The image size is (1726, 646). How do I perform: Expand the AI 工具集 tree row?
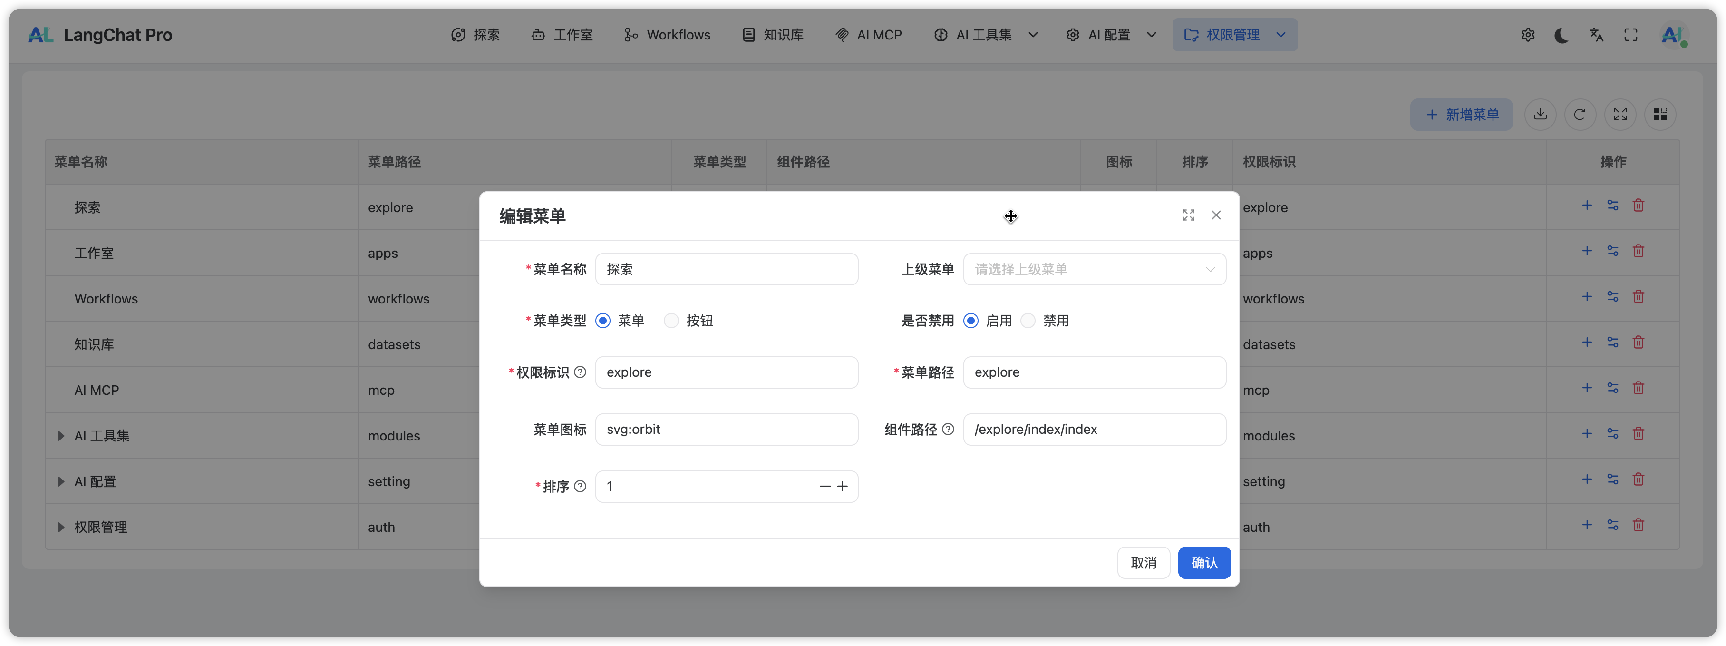click(61, 436)
